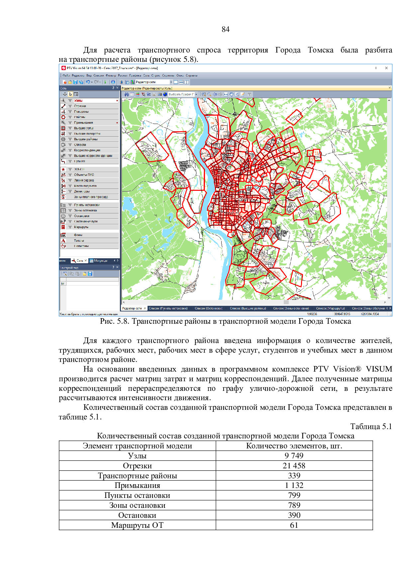Click the binoculars Find icon
The image size is (412, 583).
point(127,94)
